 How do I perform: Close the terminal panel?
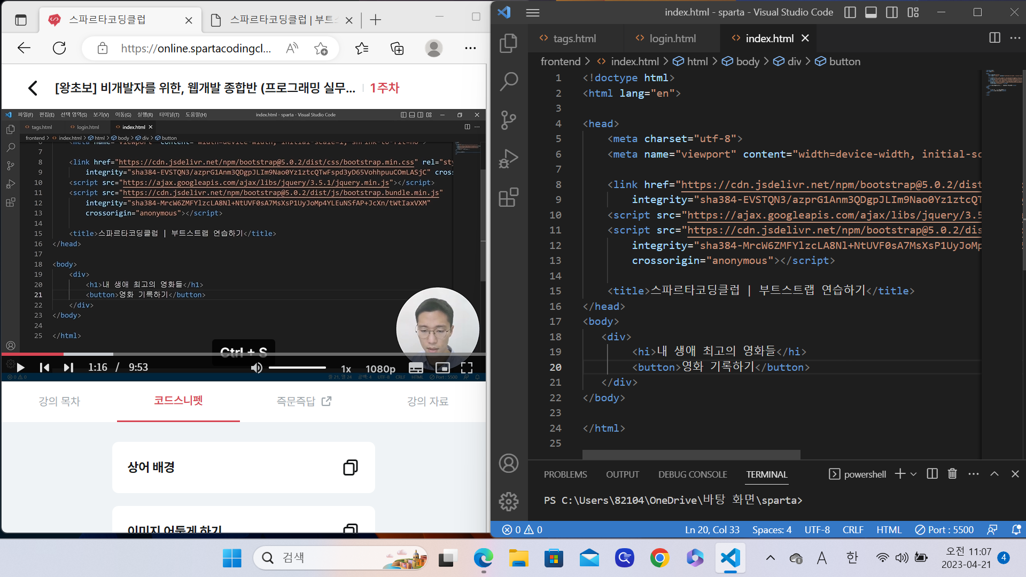(1015, 474)
